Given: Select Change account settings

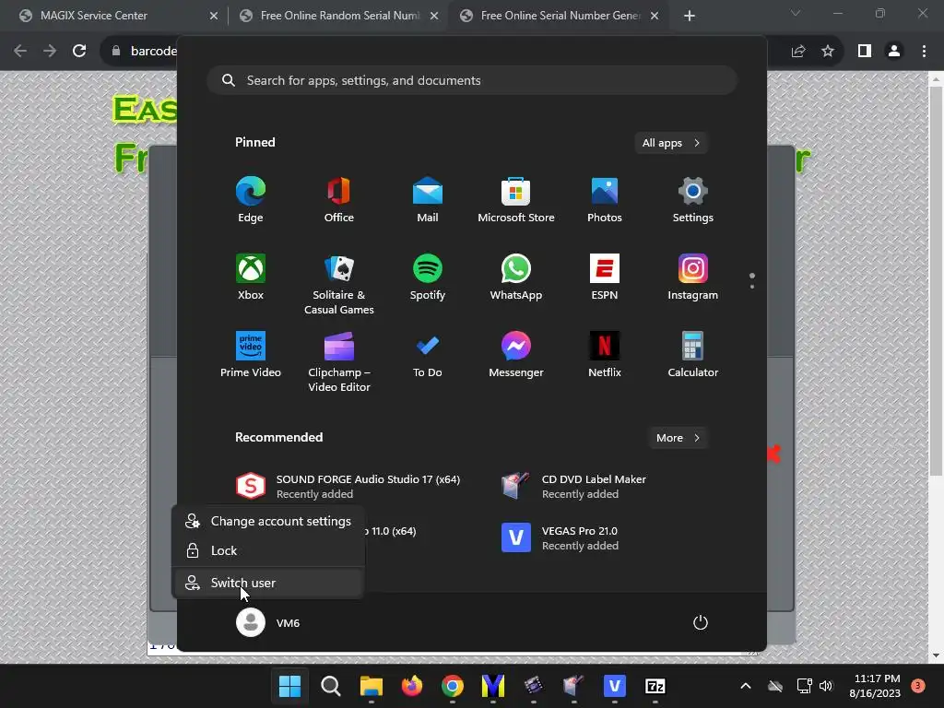Looking at the screenshot, I should click(268, 522).
